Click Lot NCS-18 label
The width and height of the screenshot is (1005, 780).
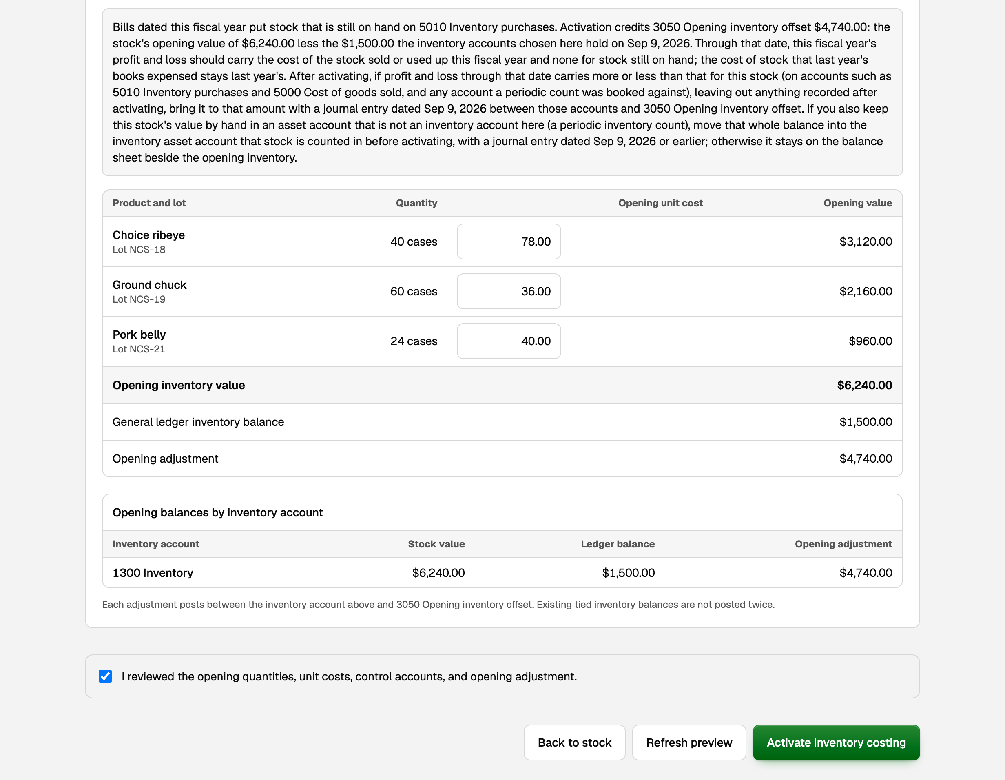(x=139, y=249)
